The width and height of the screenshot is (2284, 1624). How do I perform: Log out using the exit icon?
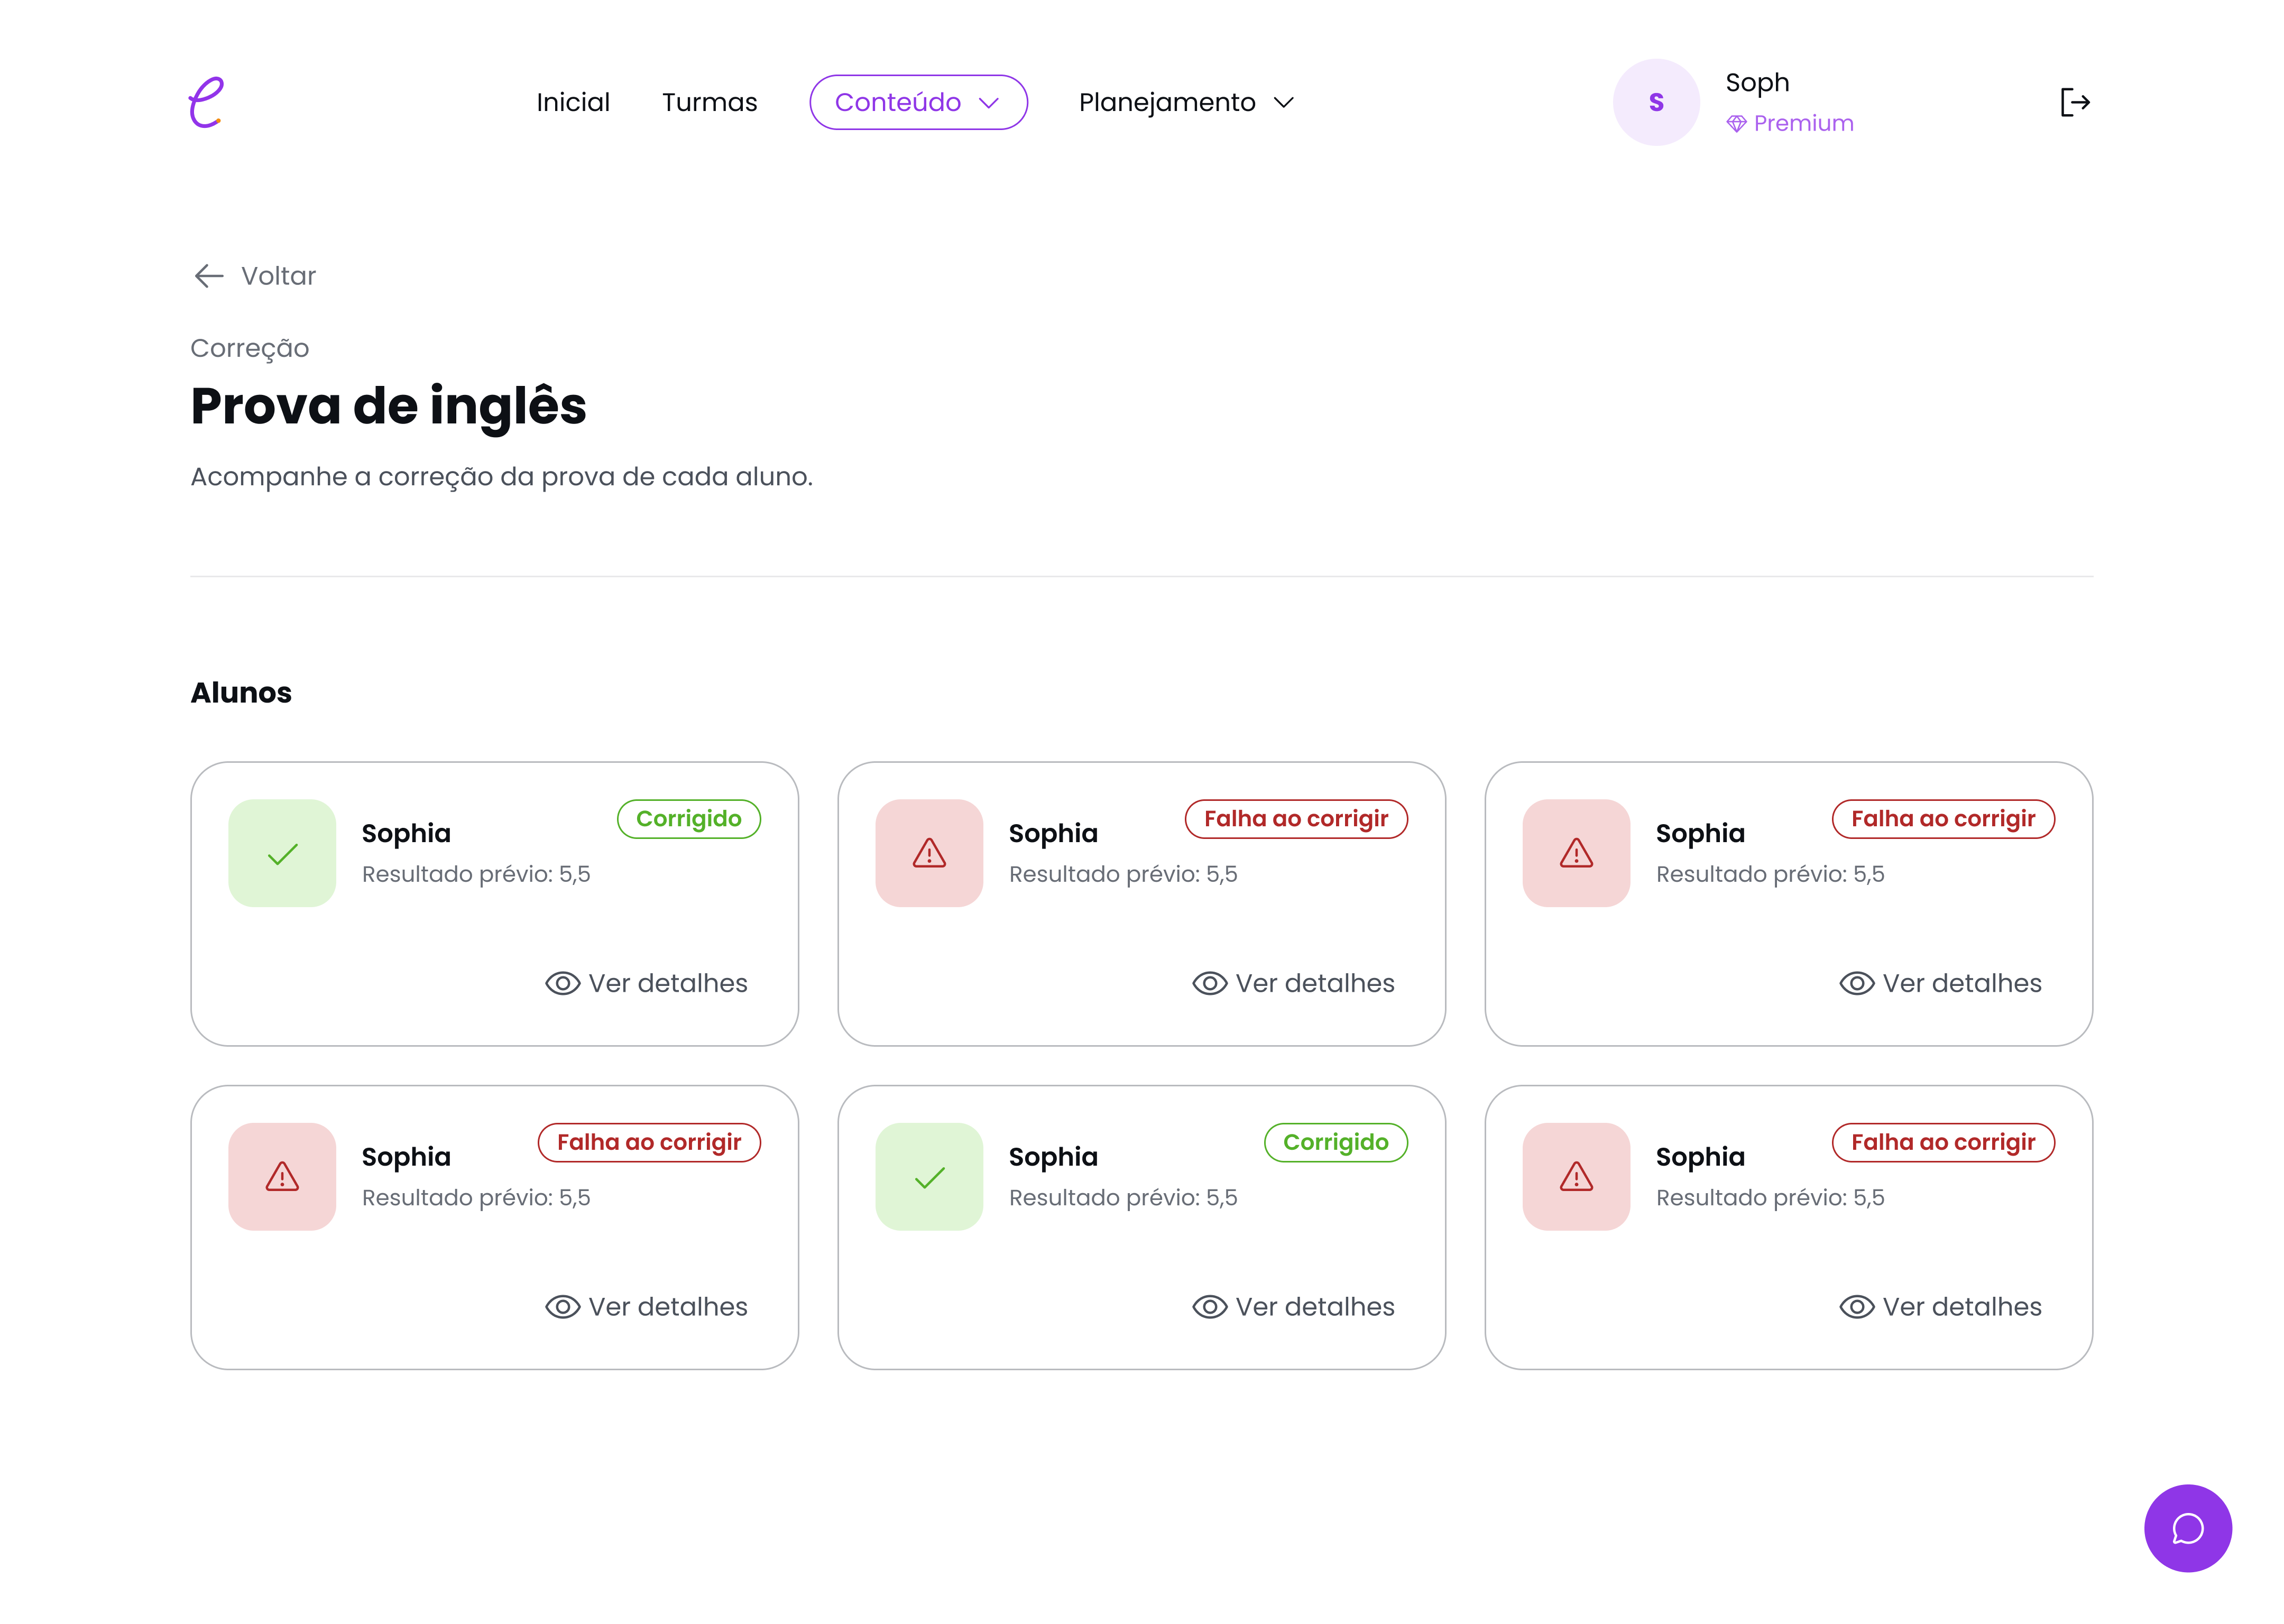click(2075, 102)
